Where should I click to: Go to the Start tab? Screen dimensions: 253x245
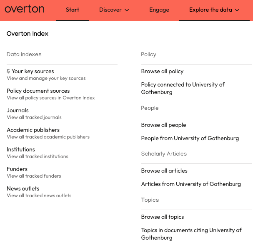click(x=73, y=10)
